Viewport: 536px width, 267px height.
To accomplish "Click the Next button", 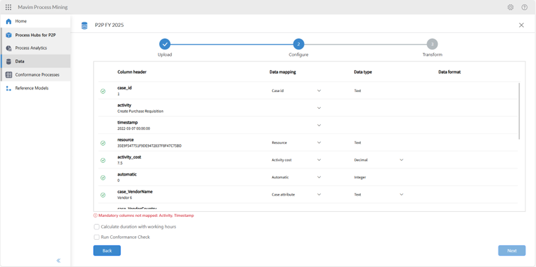I will tap(511, 250).
